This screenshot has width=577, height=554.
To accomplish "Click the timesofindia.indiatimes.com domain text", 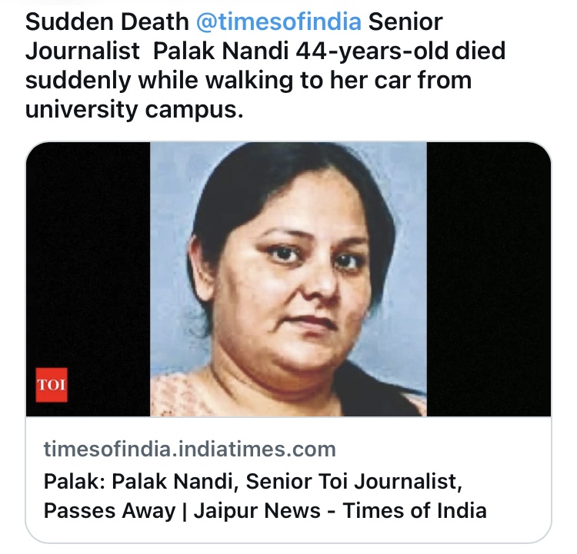I will (x=190, y=449).
